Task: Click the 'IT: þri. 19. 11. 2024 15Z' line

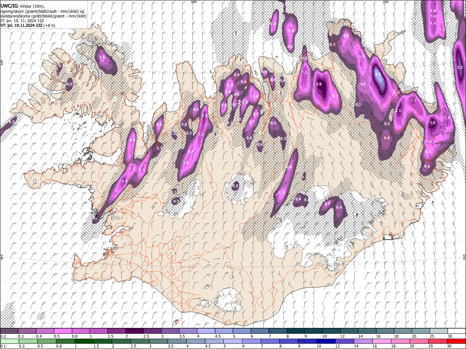Action: [x=22, y=21]
